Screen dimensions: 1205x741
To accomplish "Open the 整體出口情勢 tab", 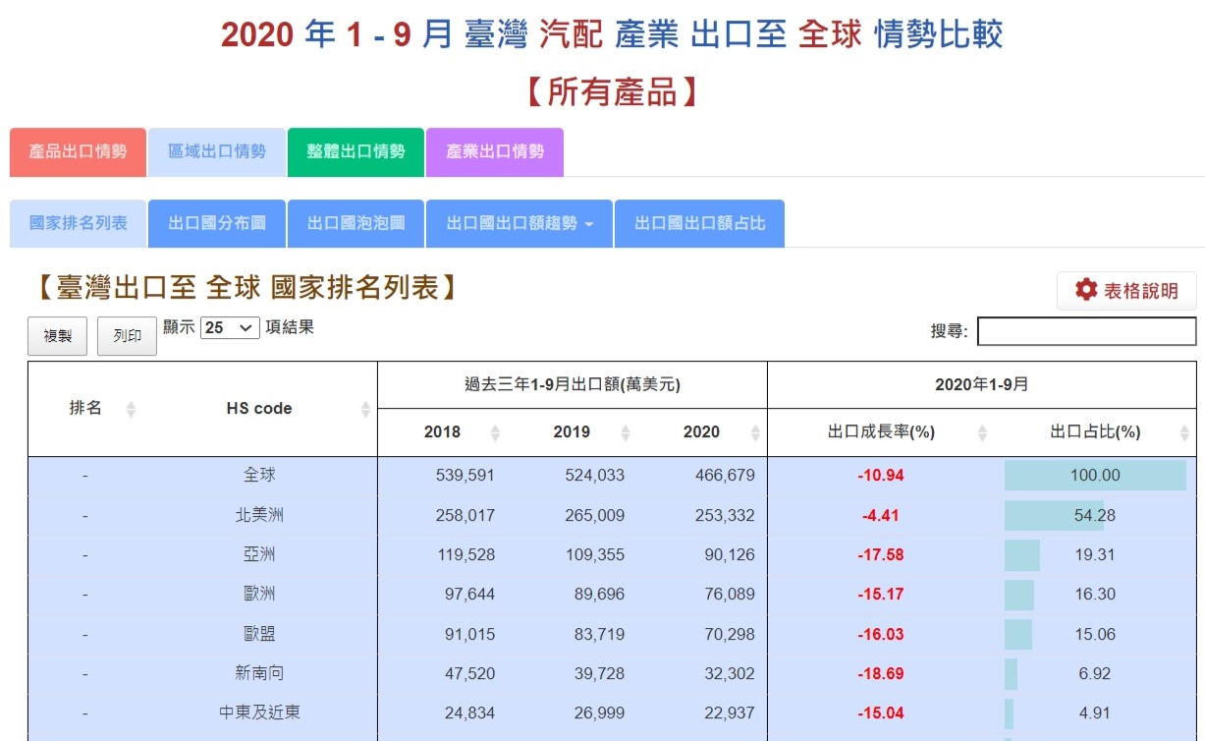I will click(x=356, y=151).
